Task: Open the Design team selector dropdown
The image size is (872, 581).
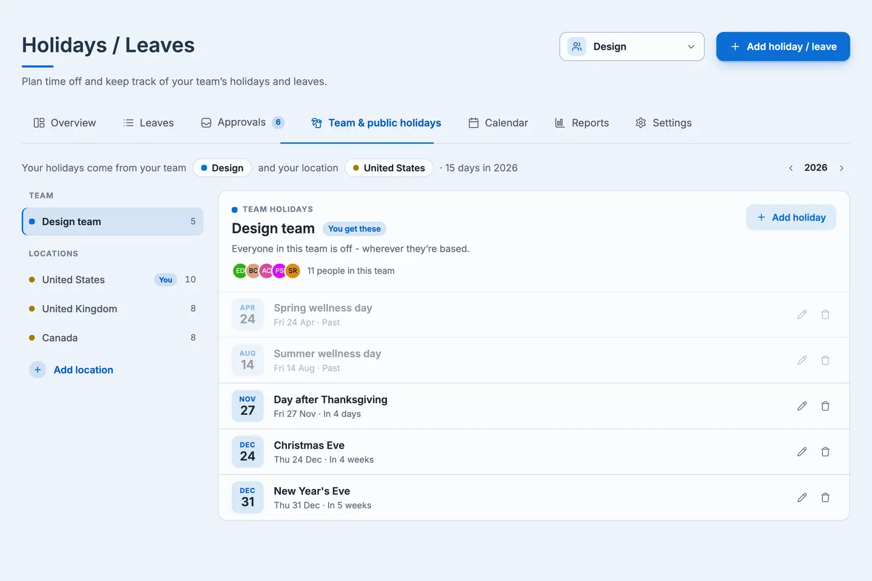Action: pyautogui.click(x=632, y=47)
